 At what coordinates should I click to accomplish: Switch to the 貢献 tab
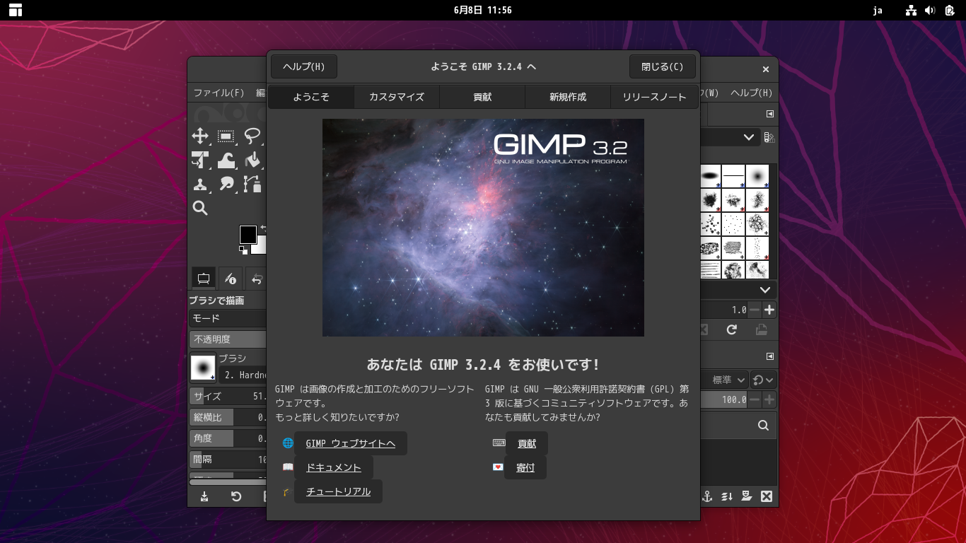point(482,97)
